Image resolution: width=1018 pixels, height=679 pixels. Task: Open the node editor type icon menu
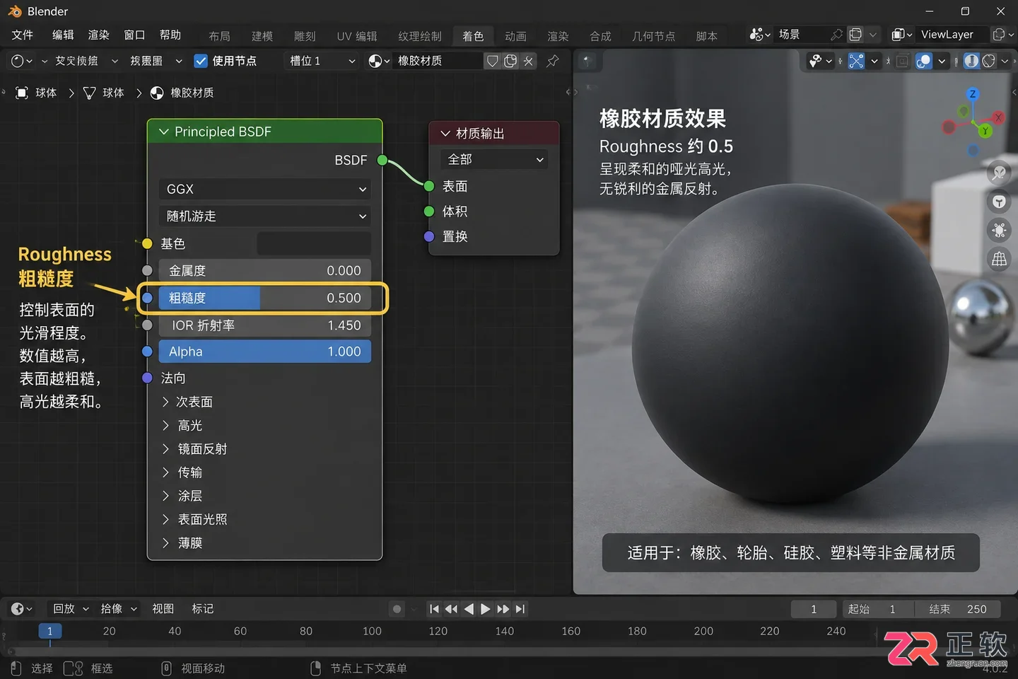coord(22,61)
